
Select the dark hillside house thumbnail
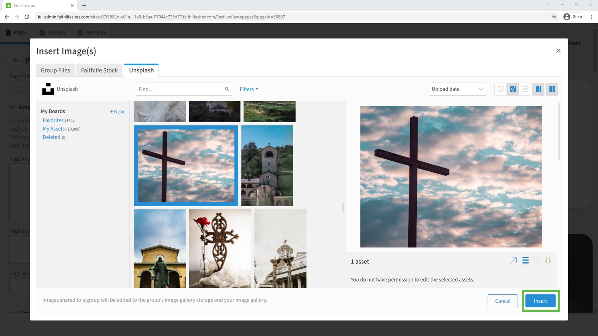coord(215,111)
